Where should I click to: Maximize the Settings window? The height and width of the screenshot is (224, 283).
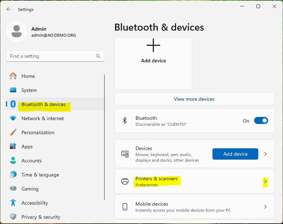pyautogui.click(x=258, y=6)
